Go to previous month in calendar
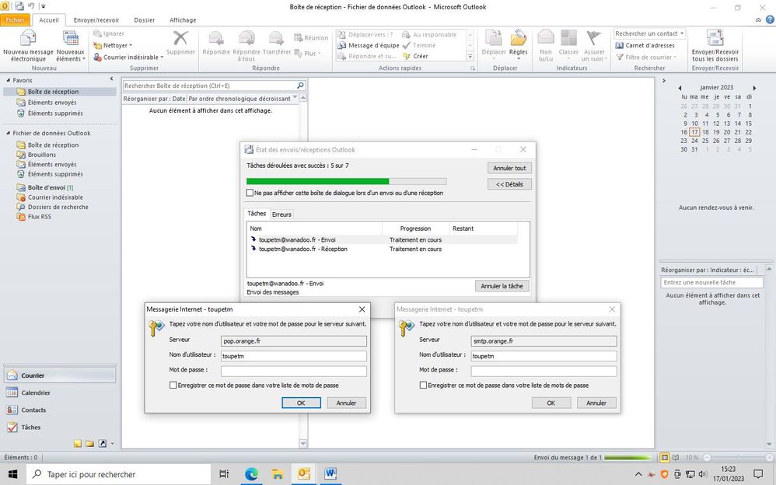Viewport: 776px width, 485px height. tap(680, 88)
